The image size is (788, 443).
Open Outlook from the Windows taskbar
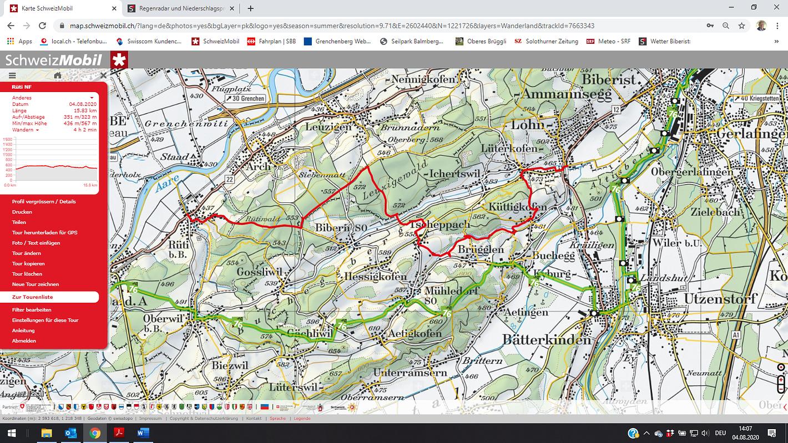click(70, 433)
